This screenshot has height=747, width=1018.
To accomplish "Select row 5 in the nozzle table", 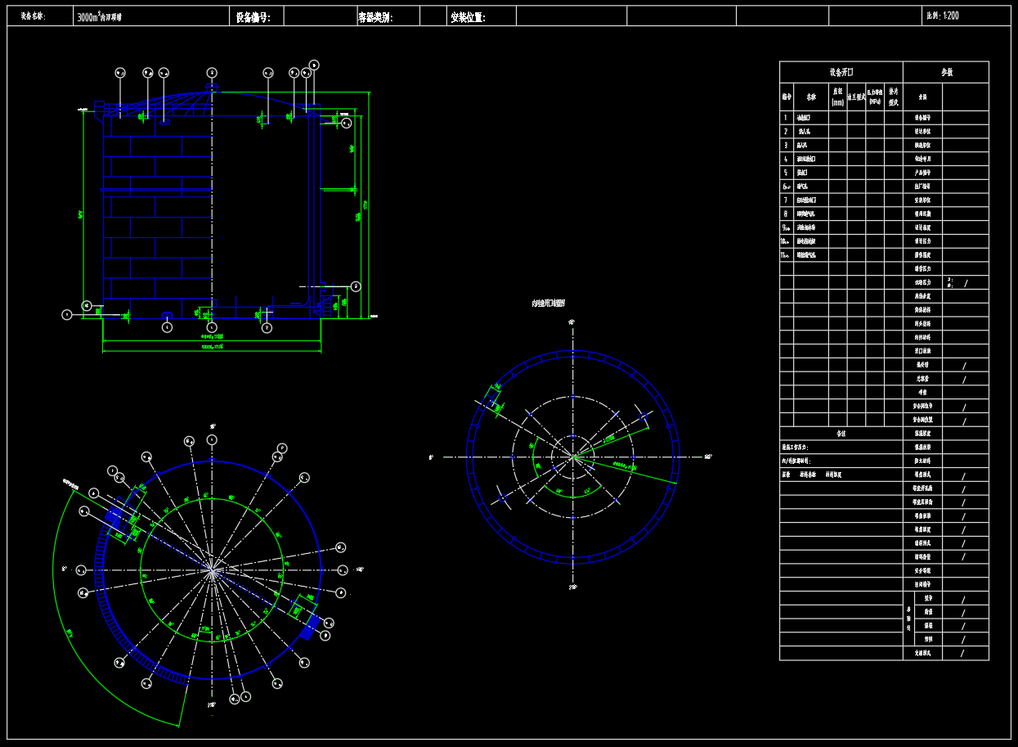I will click(841, 173).
